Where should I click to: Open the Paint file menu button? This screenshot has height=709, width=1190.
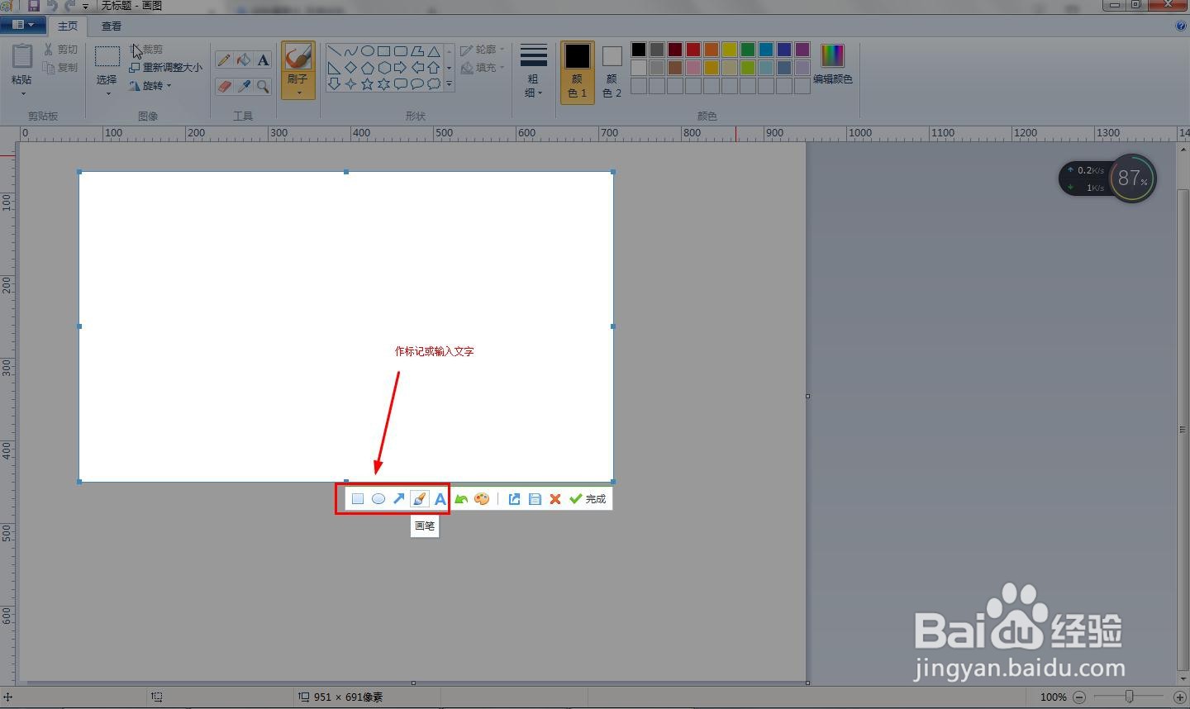[22, 25]
